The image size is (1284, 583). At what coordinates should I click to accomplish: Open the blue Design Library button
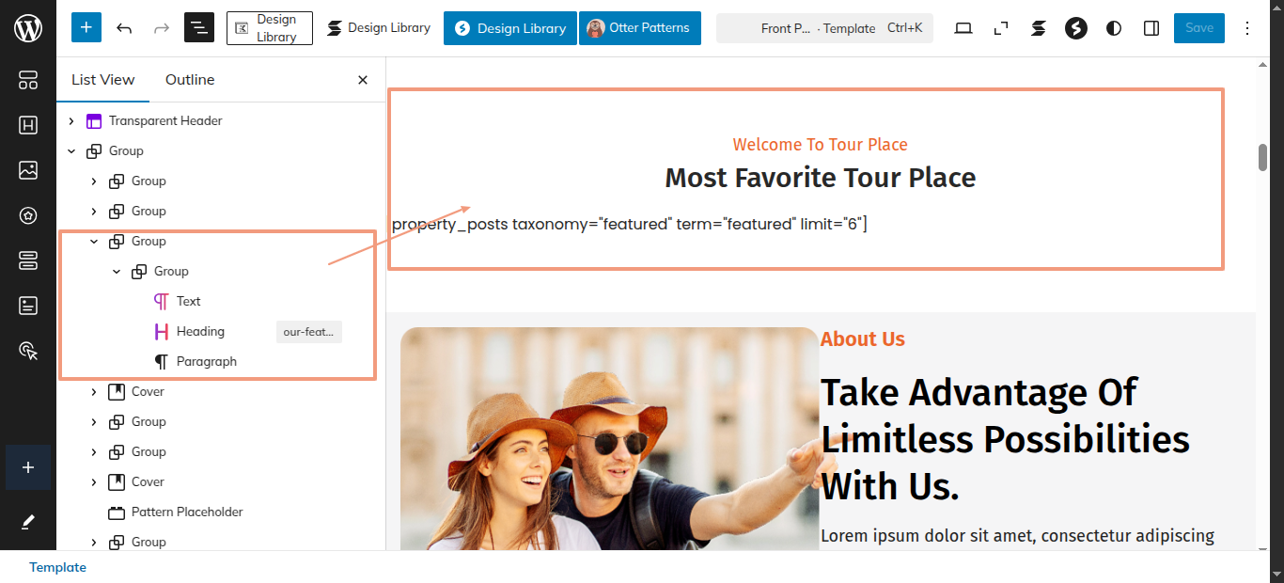(x=509, y=28)
